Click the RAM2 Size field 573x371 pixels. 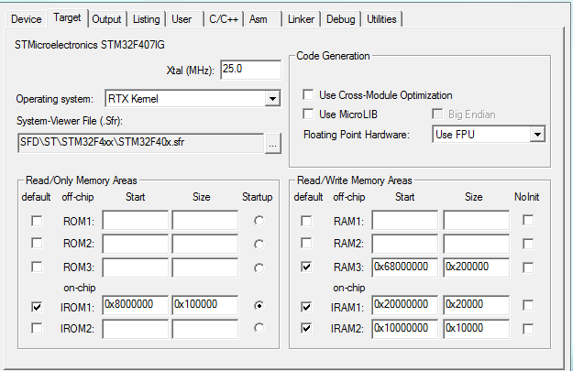coord(476,244)
